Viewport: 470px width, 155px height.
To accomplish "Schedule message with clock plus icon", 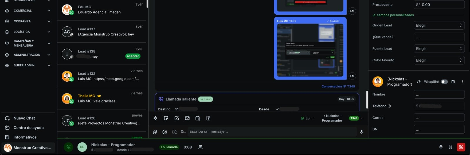I will [174, 132].
